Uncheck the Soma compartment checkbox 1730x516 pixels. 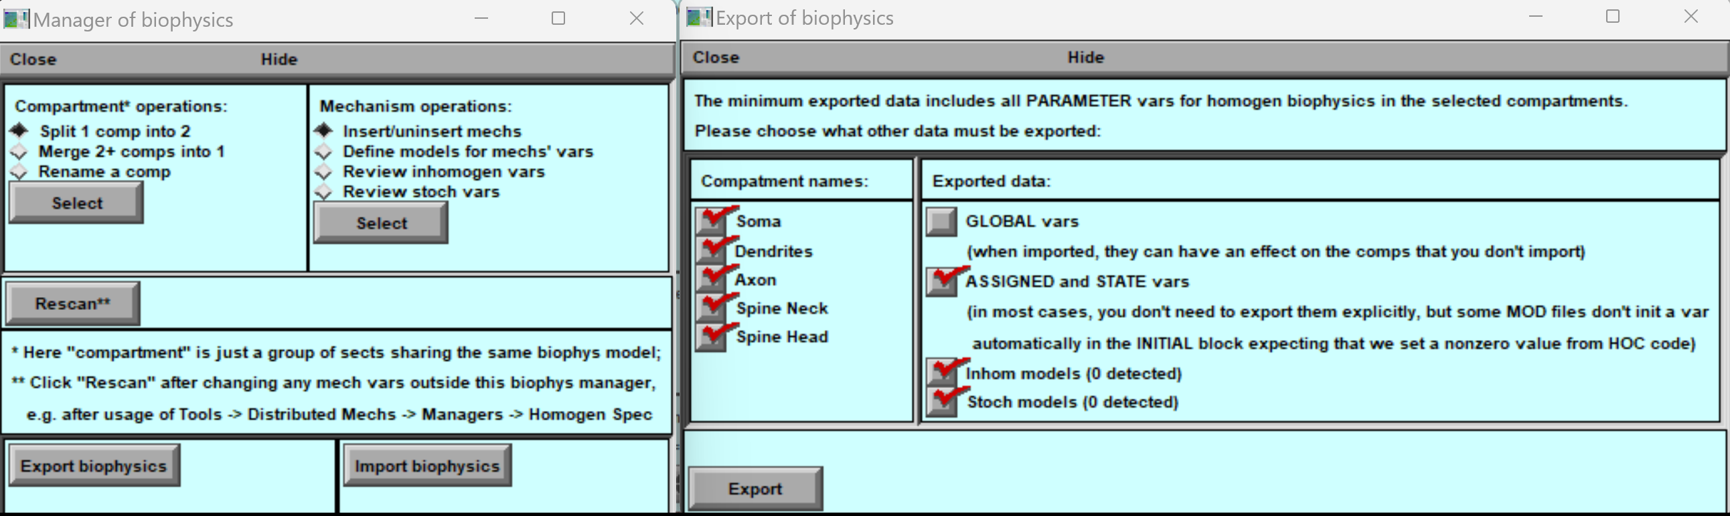pyautogui.click(x=710, y=221)
